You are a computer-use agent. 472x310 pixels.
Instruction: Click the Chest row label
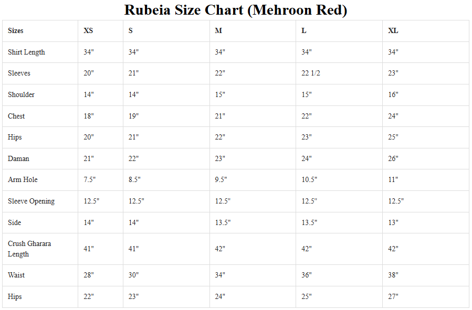(x=16, y=116)
